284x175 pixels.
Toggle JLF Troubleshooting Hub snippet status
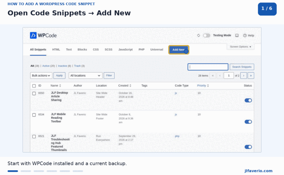click(x=248, y=147)
